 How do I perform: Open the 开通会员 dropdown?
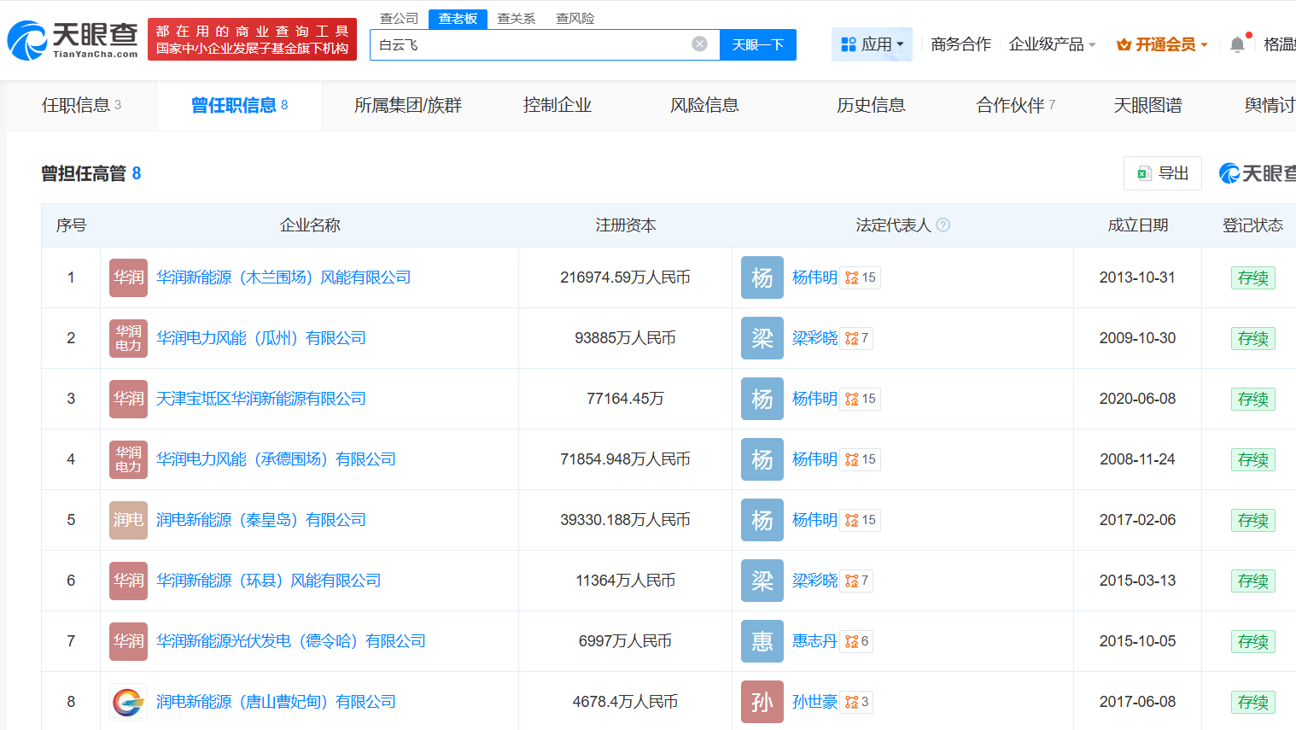tap(1163, 44)
